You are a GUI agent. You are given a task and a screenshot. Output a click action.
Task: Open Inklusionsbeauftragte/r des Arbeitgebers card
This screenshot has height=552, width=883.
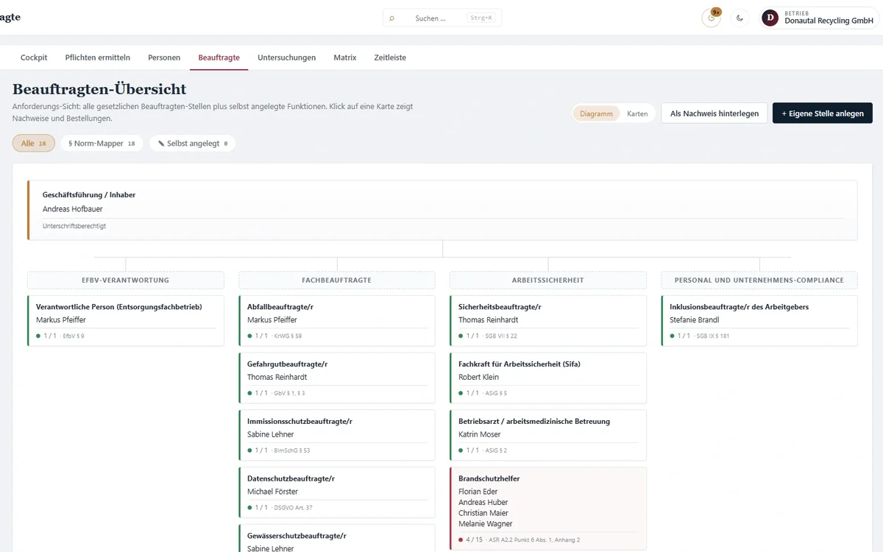[759, 321]
